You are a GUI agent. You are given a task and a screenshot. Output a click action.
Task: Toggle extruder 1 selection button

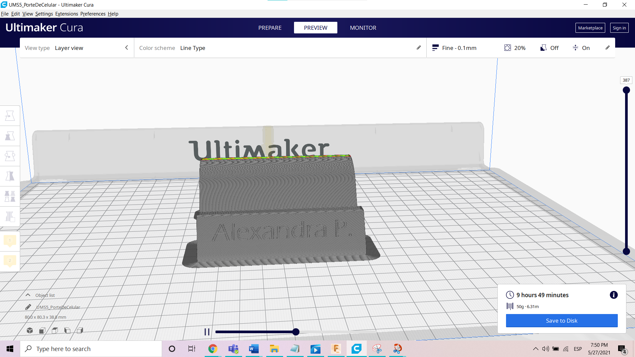(10, 241)
